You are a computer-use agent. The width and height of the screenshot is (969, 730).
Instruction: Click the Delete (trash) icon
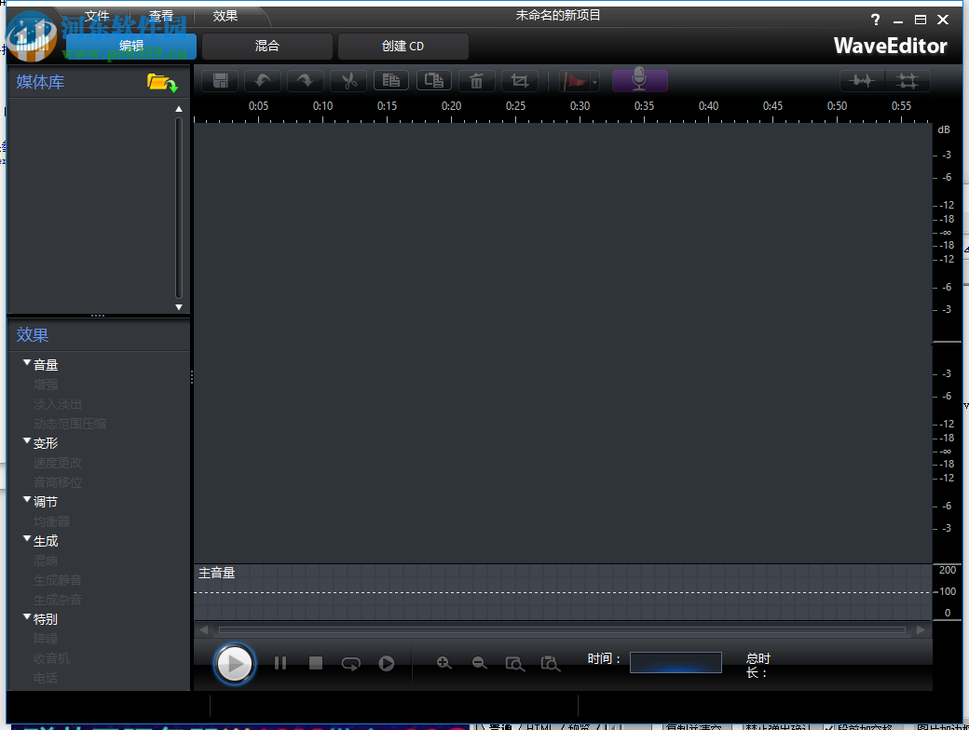click(x=476, y=80)
